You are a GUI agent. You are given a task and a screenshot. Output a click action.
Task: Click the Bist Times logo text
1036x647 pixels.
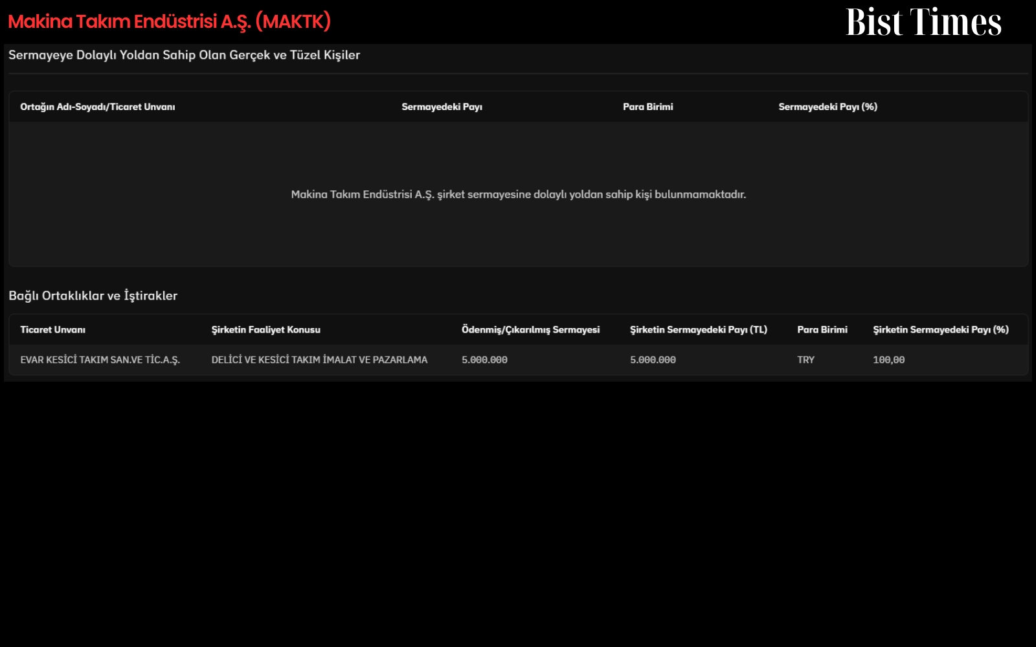click(923, 22)
